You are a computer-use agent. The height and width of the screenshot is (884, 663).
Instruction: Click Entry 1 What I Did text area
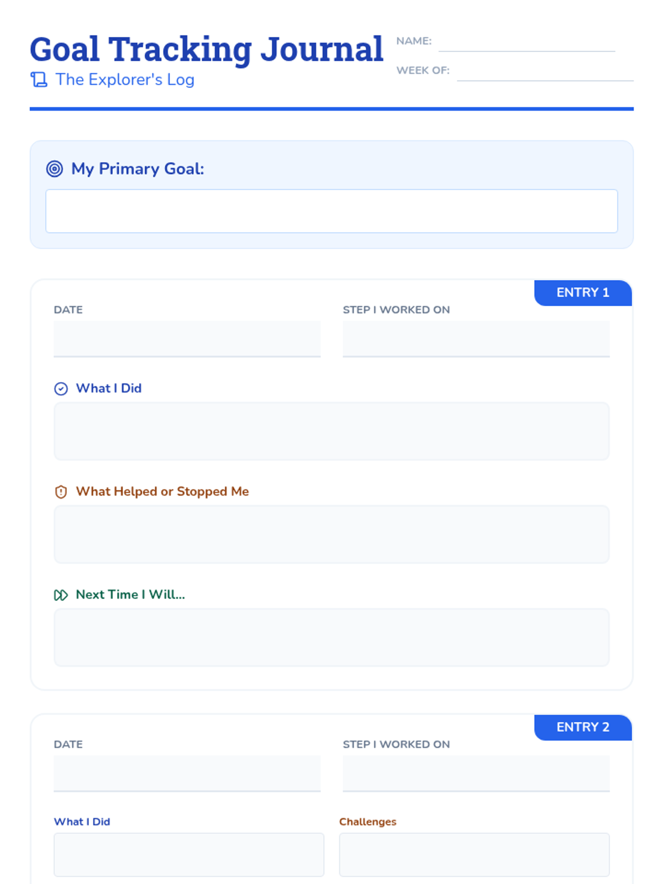pos(331,431)
